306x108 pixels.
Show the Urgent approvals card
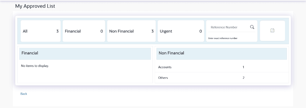pos(181,31)
